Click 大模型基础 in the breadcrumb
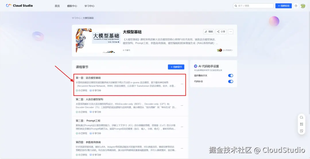This screenshot has height=159, width=310. (x=88, y=18)
